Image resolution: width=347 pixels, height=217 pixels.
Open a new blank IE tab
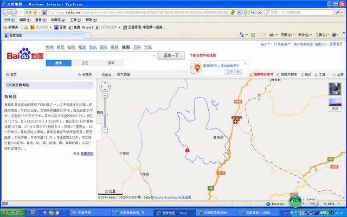(88, 35)
